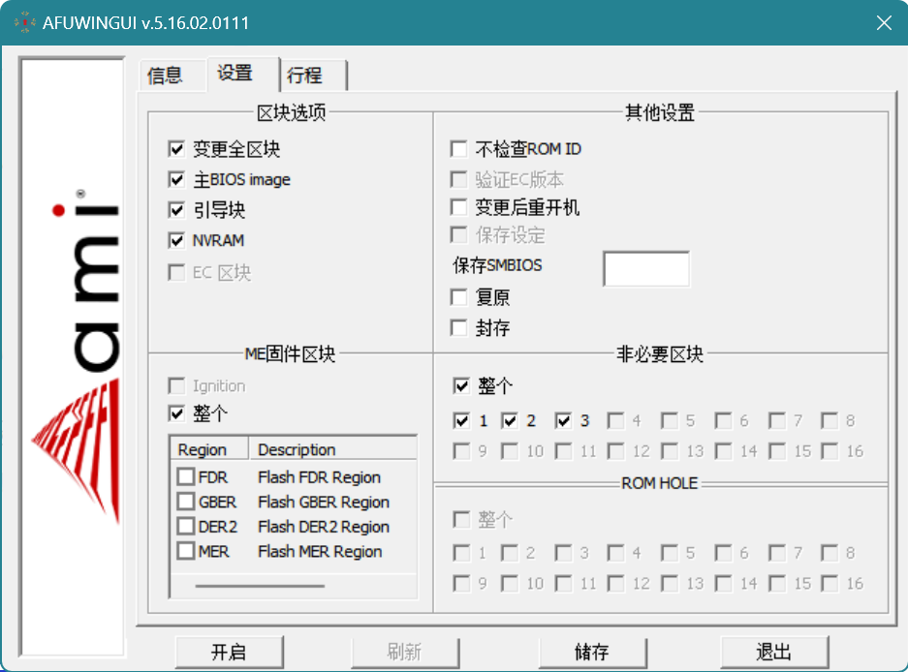Check the 封存 option
Screen dimensions: 908x672
459,328
